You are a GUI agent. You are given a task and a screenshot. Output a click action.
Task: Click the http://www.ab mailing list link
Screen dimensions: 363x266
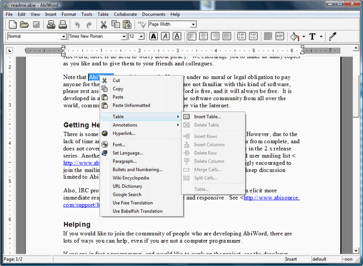[x=81, y=163]
